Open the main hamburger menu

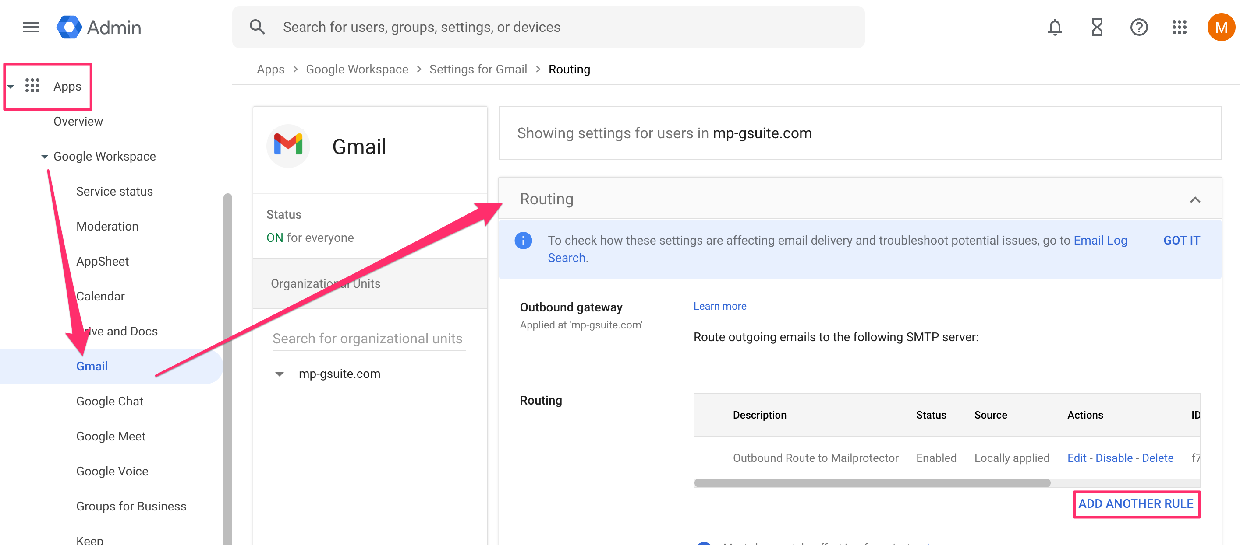pyautogui.click(x=30, y=28)
